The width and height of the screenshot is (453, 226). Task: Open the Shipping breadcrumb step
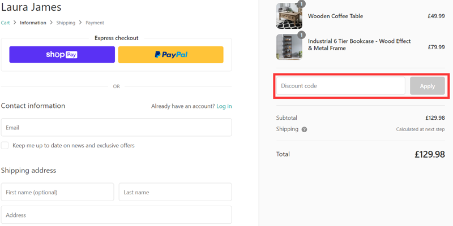66,23
